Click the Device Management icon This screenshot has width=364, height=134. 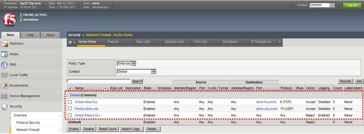tap(5, 96)
